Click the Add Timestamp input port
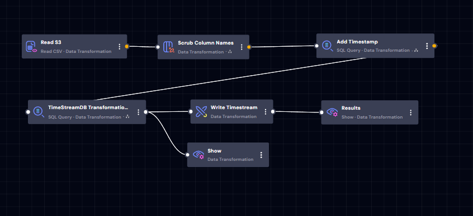 click(316, 46)
